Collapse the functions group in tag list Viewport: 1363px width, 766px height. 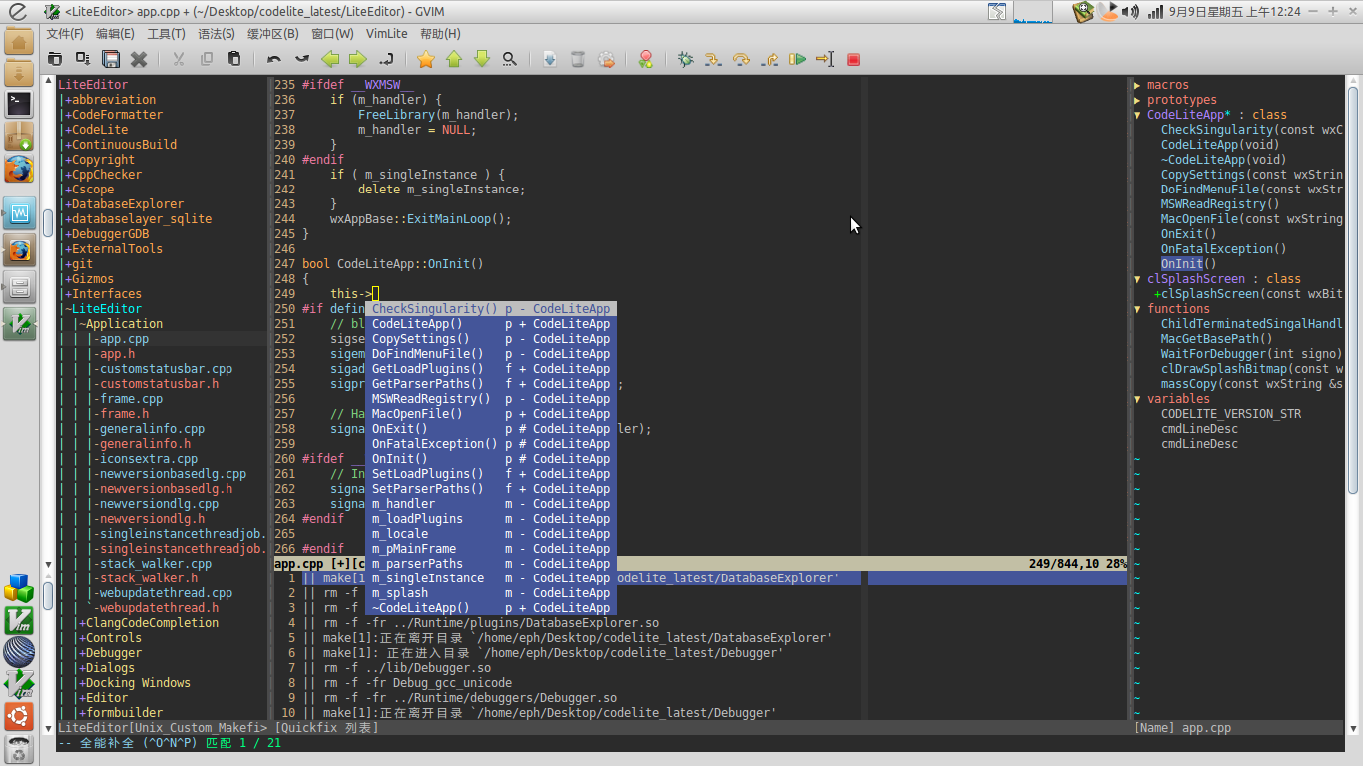[1137, 309]
